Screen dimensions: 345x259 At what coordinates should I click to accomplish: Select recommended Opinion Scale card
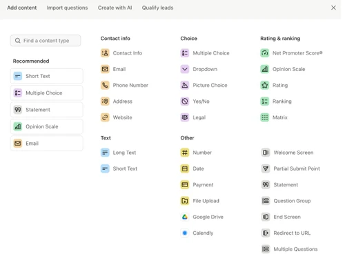point(47,126)
